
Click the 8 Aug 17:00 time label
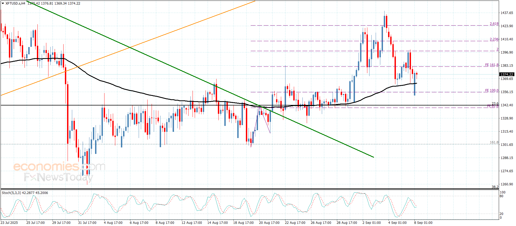(x=165, y=223)
